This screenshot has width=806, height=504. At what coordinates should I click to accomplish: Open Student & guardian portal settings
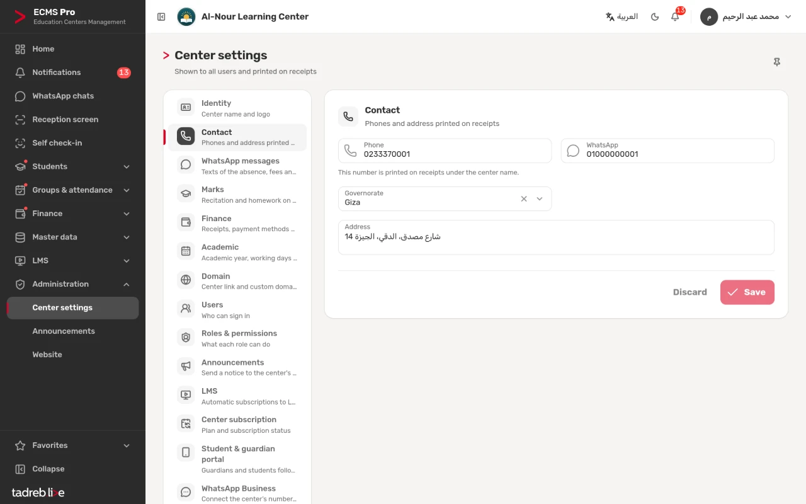pyautogui.click(x=237, y=459)
